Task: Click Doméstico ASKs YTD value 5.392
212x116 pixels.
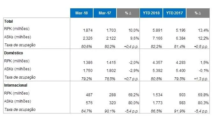Action: [x=157, y=71]
